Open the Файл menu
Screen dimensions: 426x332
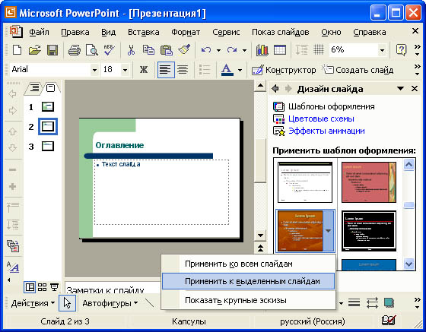click(x=39, y=32)
